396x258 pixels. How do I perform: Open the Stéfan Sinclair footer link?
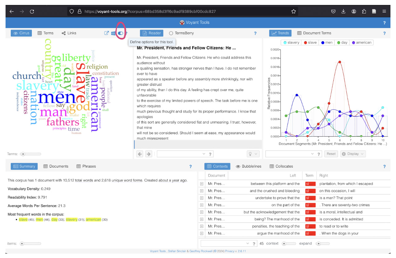click(x=177, y=251)
